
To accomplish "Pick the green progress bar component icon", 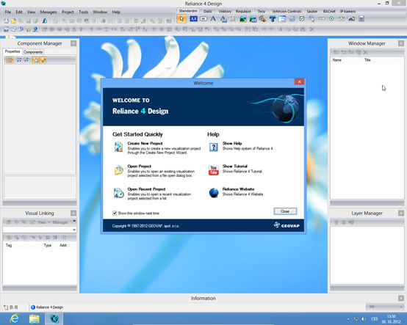I will coord(322,18).
